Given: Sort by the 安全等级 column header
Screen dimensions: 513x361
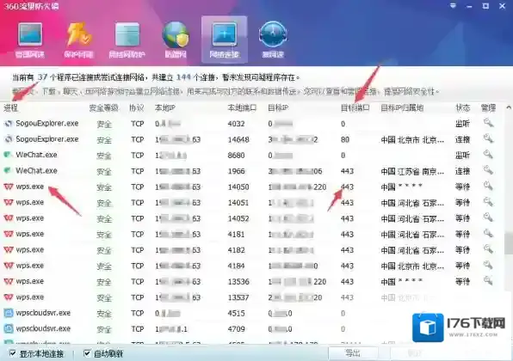Looking at the screenshot, I should (103, 107).
